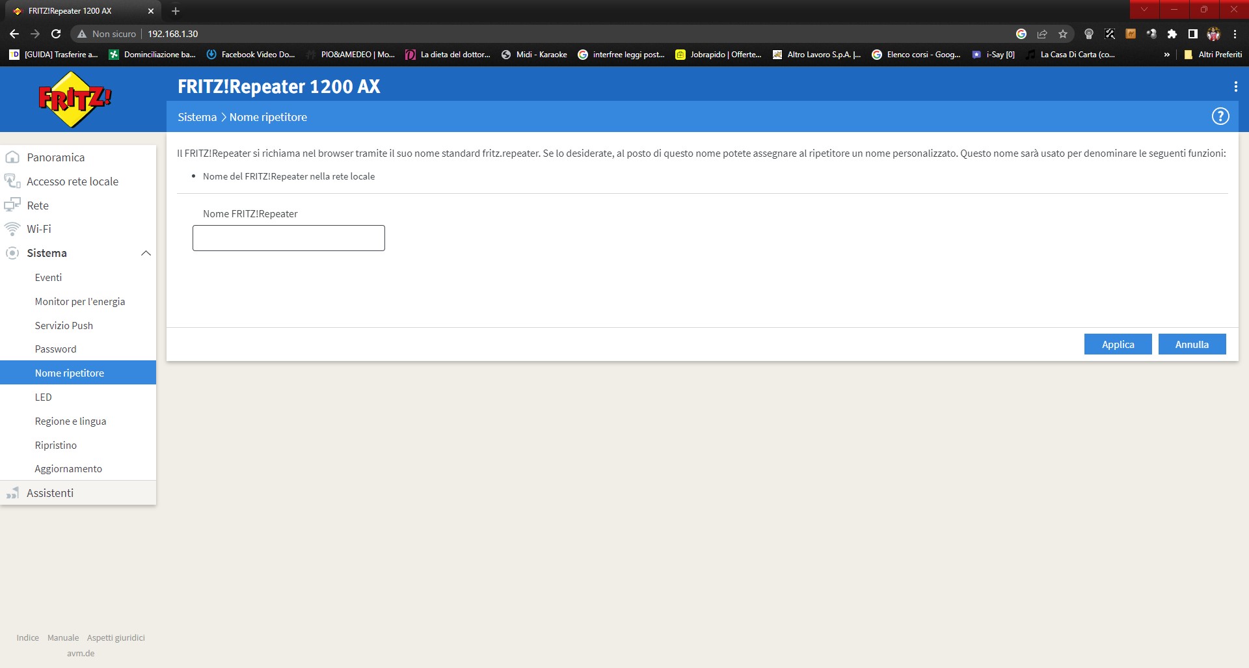
Task: Open the Facebook Video Do... bookmark
Action: pos(250,55)
